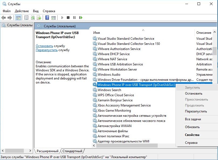Select Автоматическое обновление часового пояса row
Viewport: 218px width, 160px height.
(x=131, y=121)
